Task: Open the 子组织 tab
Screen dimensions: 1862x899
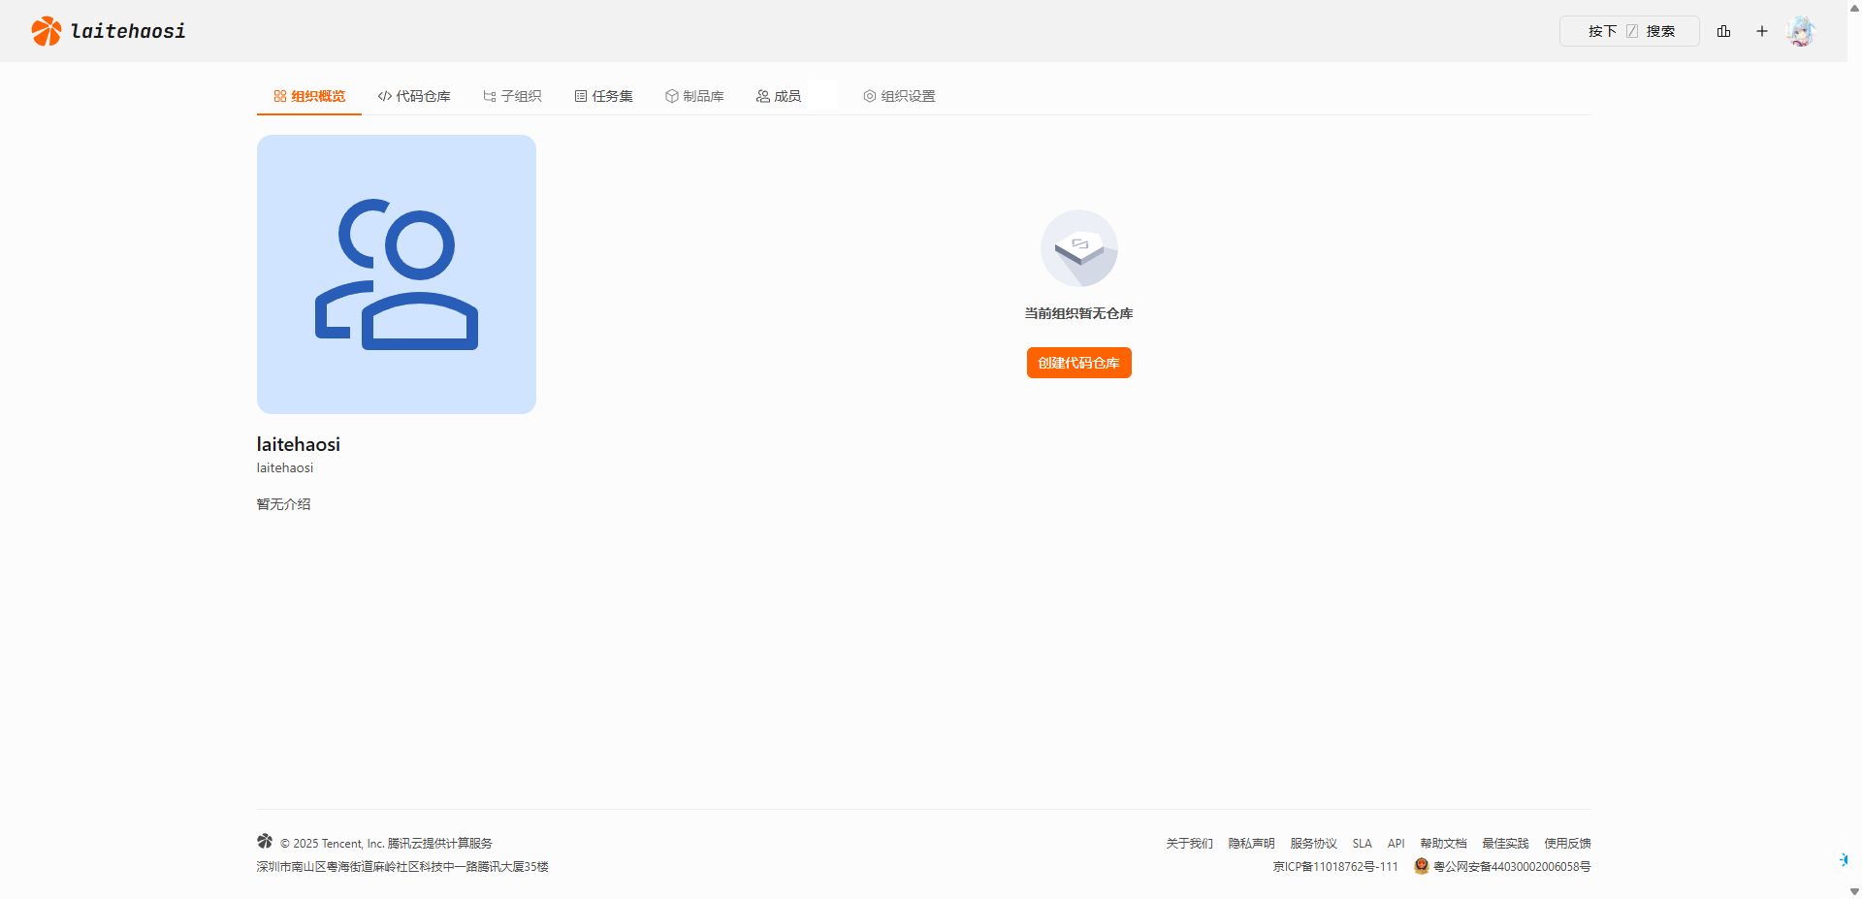Action: (512, 96)
